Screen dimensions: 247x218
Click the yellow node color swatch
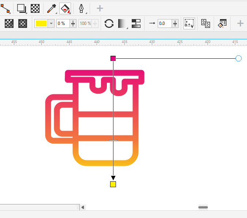(41, 23)
